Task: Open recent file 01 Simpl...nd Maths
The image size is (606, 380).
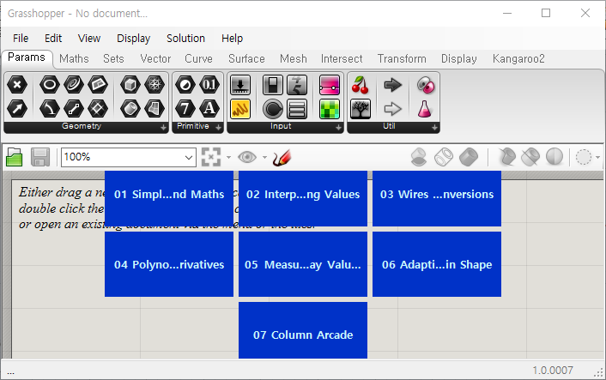Action: [169, 198]
